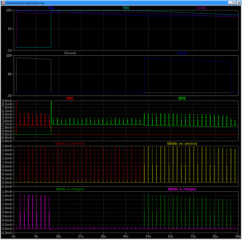Click the V(a) trace label
This screenshot has width=242, height=240.
[x=51, y=8]
